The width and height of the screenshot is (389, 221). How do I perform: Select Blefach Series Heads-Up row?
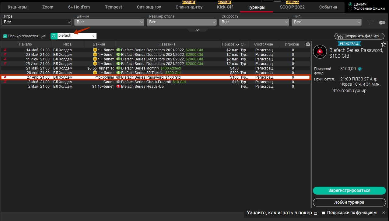pyautogui.click(x=155, y=87)
